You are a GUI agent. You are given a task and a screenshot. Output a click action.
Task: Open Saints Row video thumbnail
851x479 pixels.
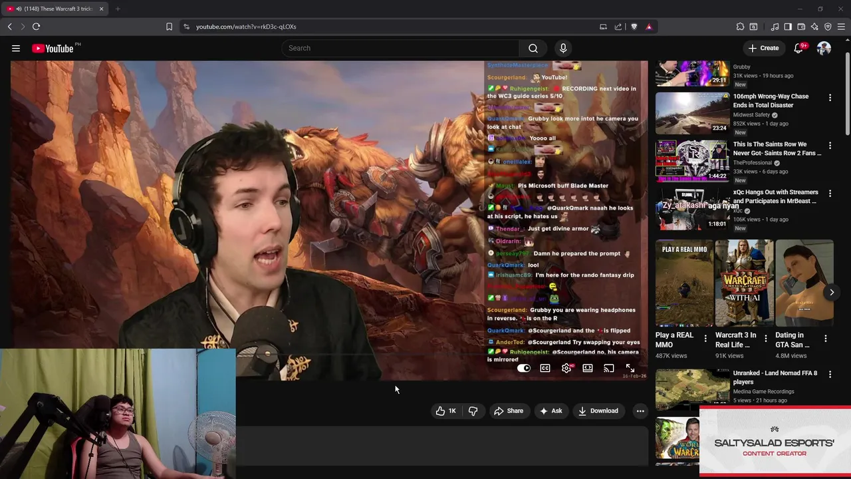pos(692,160)
